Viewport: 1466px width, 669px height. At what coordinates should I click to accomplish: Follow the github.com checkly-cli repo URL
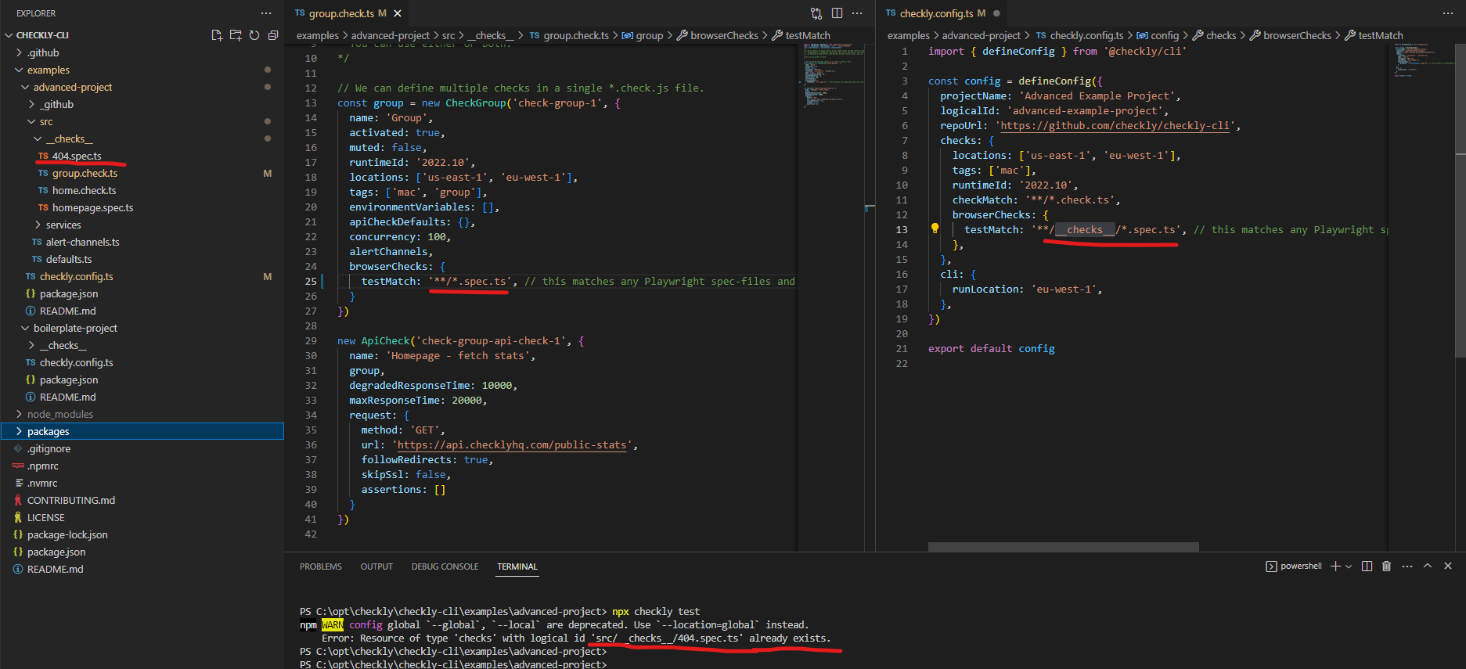point(1115,125)
